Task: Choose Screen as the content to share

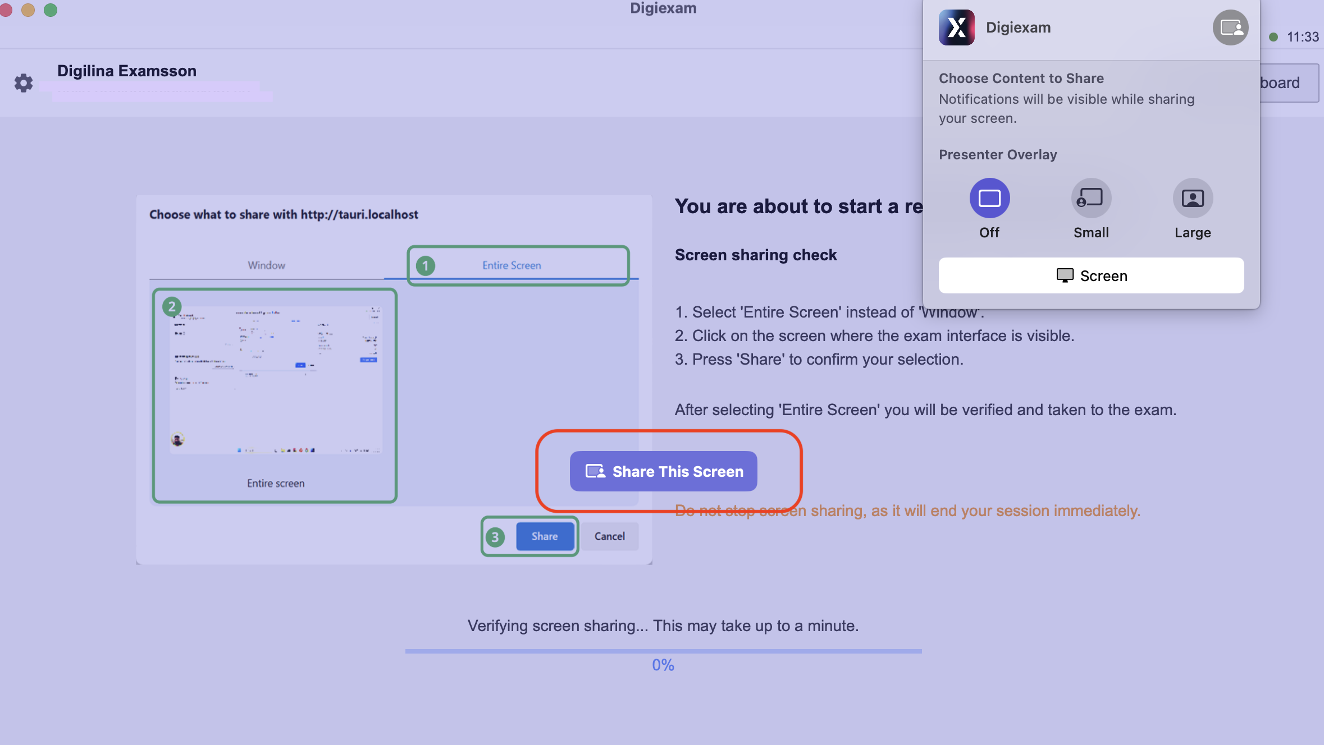Action: click(1091, 275)
